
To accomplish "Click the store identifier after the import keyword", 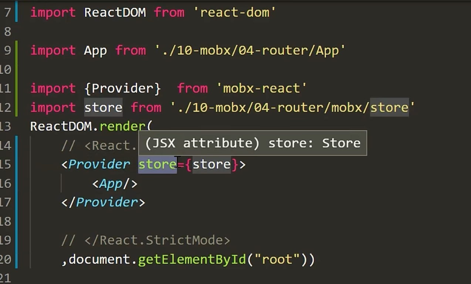I will (x=103, y=108).
